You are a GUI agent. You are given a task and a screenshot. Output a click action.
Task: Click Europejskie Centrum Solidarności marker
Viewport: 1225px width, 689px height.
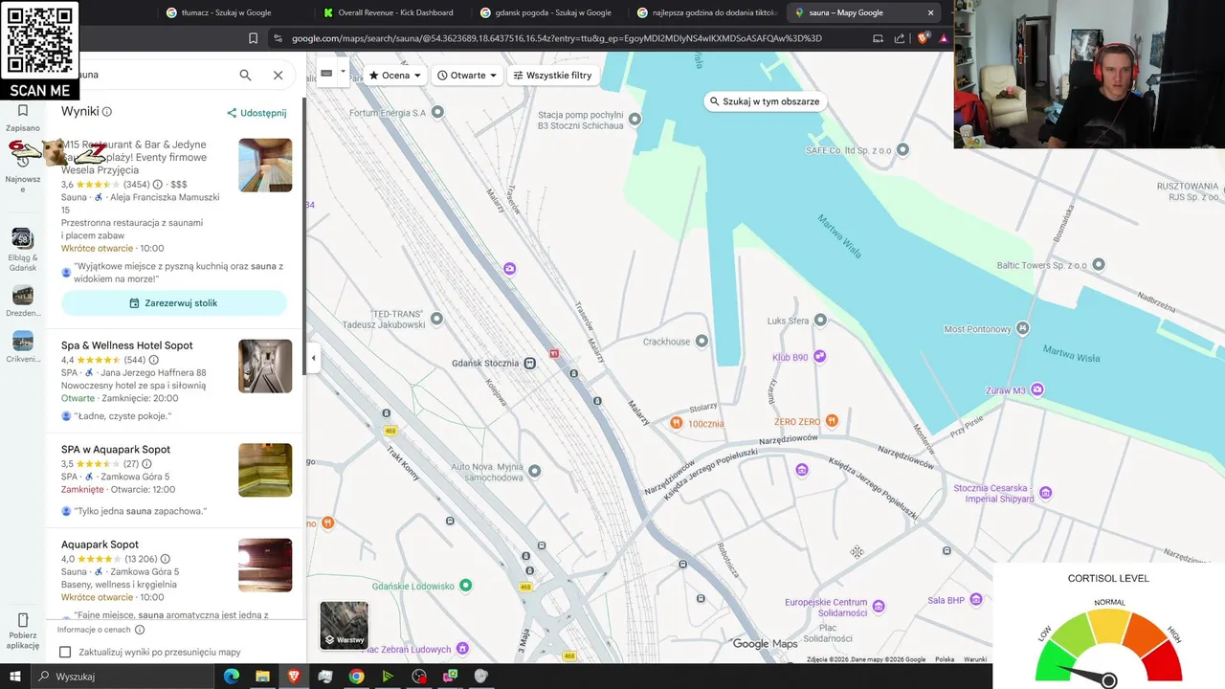click(x=879, y=607)
